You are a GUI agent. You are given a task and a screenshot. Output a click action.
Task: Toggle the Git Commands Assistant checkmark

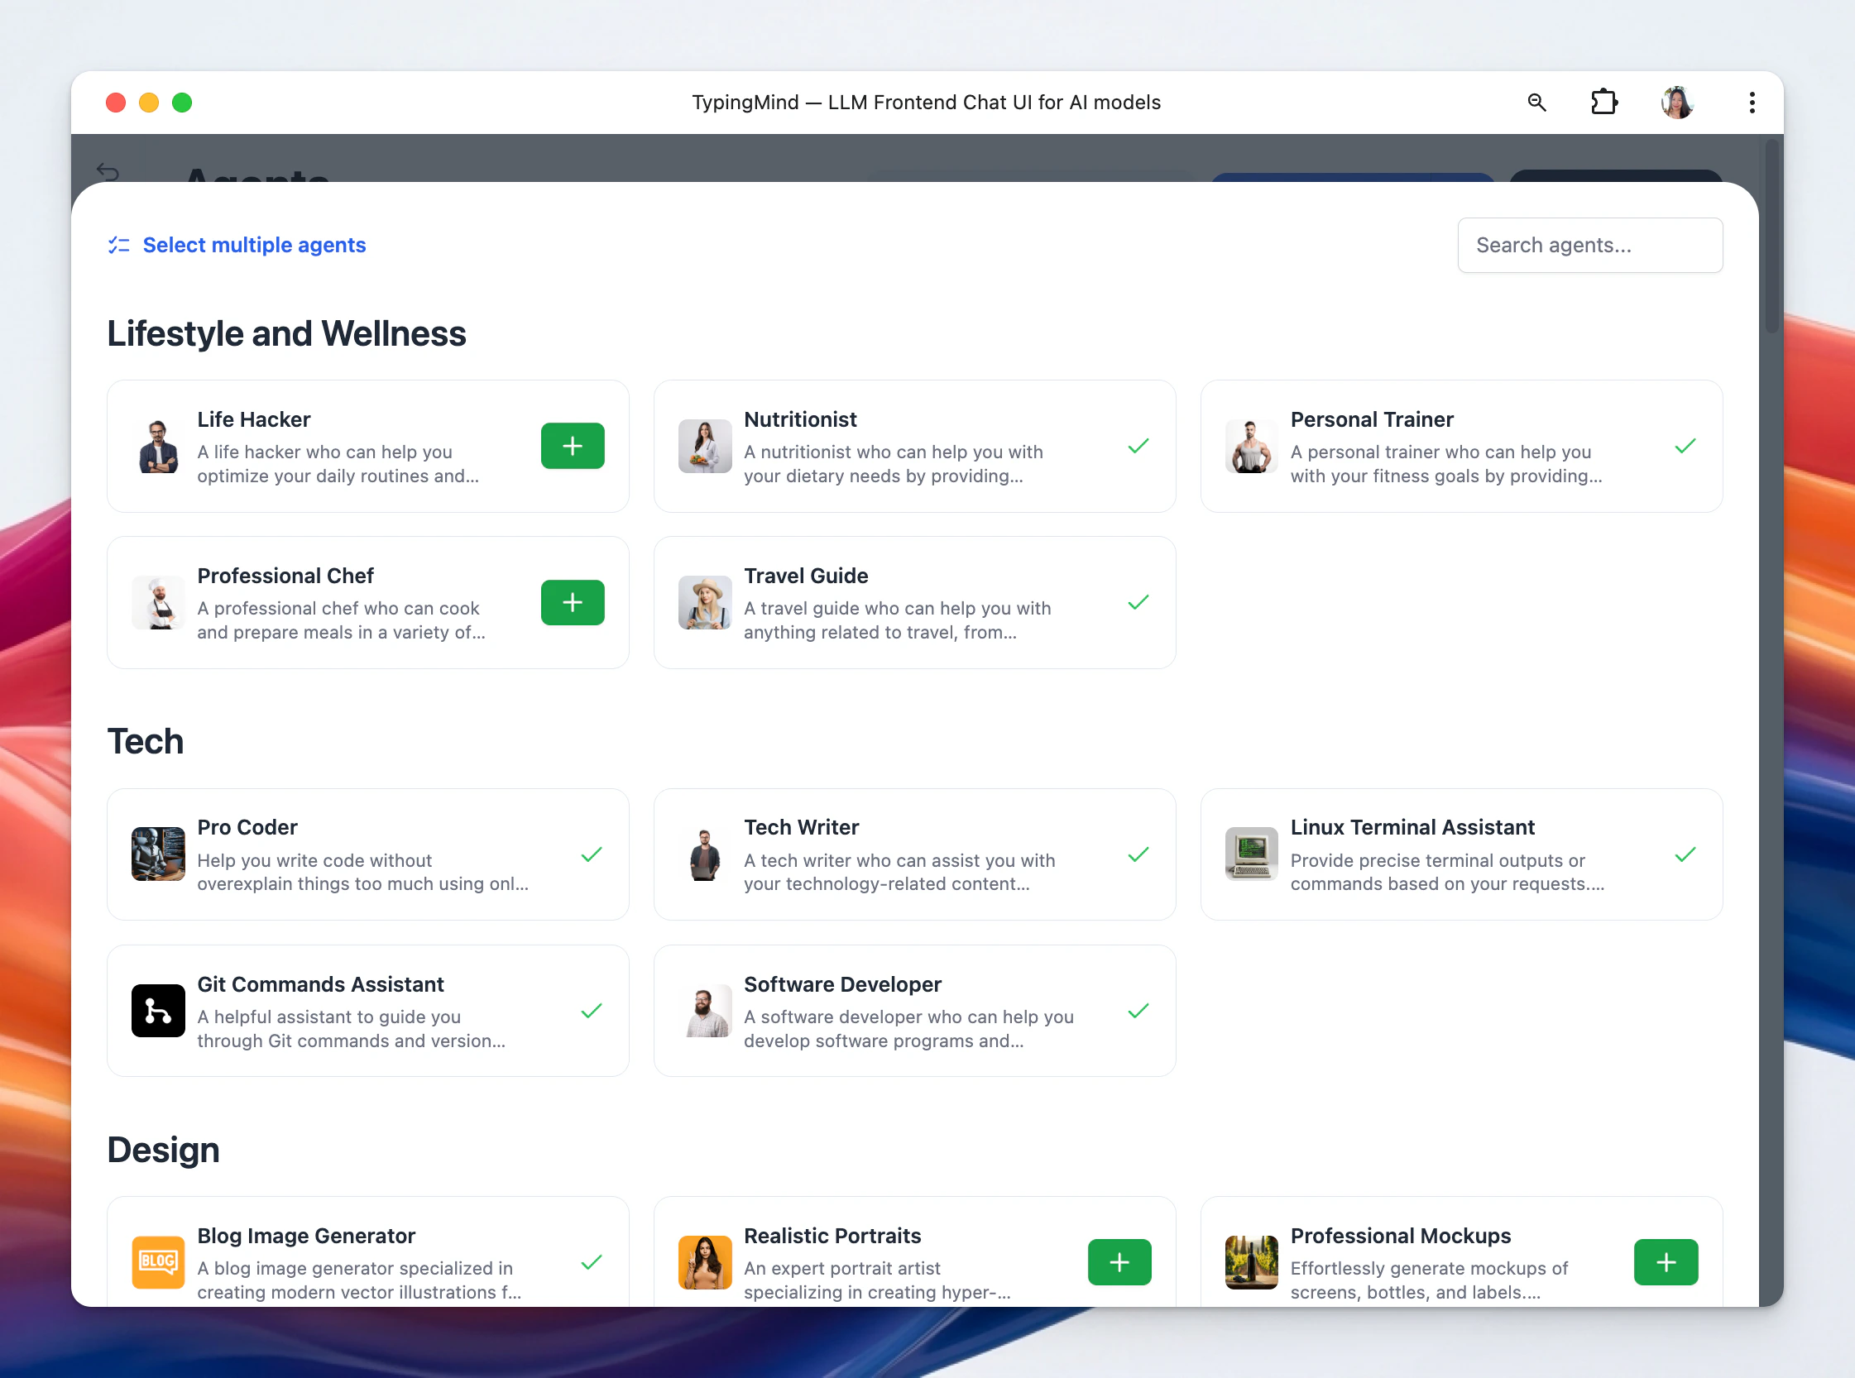(592, 1011)
